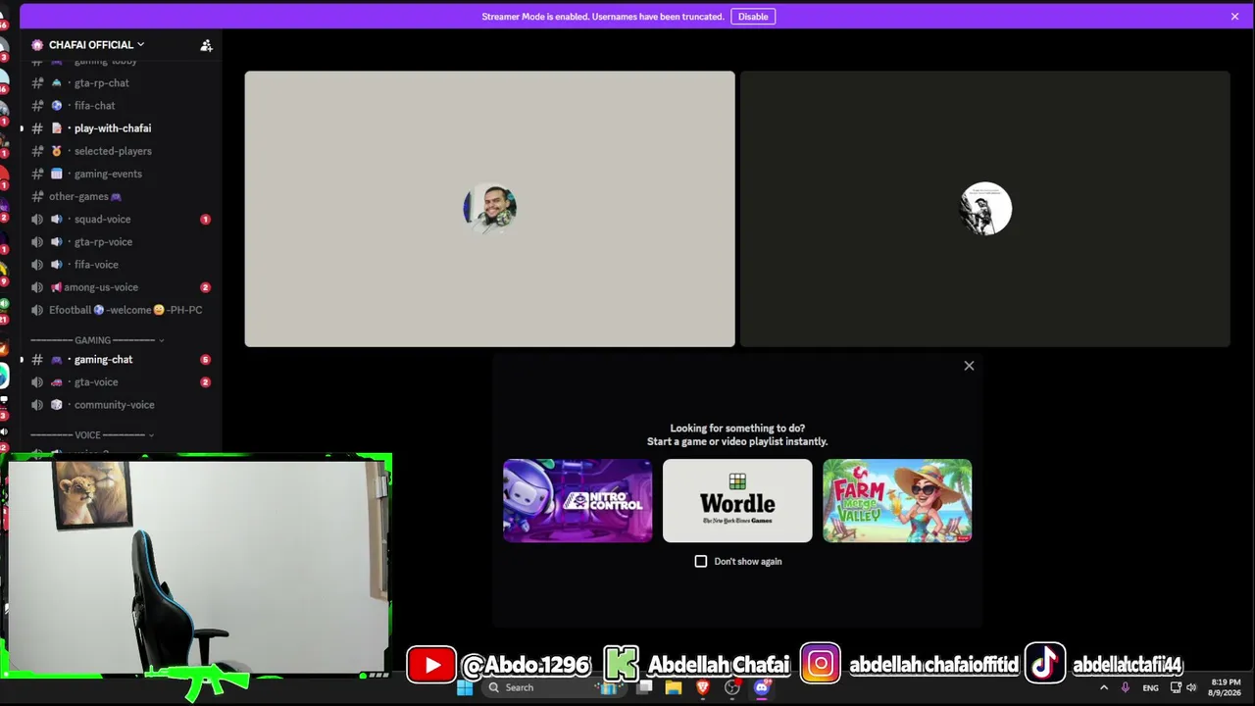Start the Wordle activity
The image size is (1255, 706).
pos(737,501)
